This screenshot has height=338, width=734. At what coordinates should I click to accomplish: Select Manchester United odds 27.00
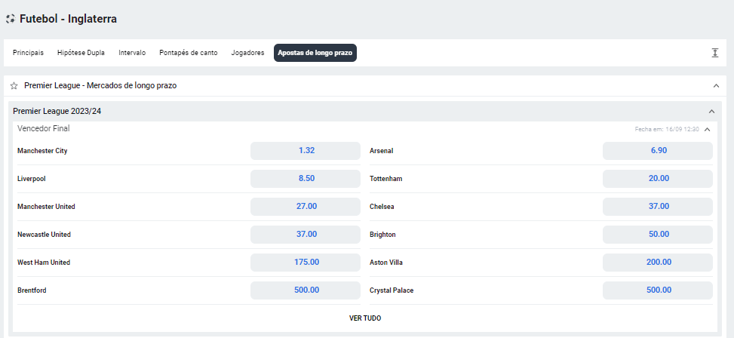[x=306, y=207]
